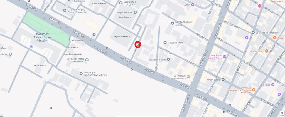Click the aux : club purple marker
Screen dimensions: 285x117
click(x=273, y=84)
